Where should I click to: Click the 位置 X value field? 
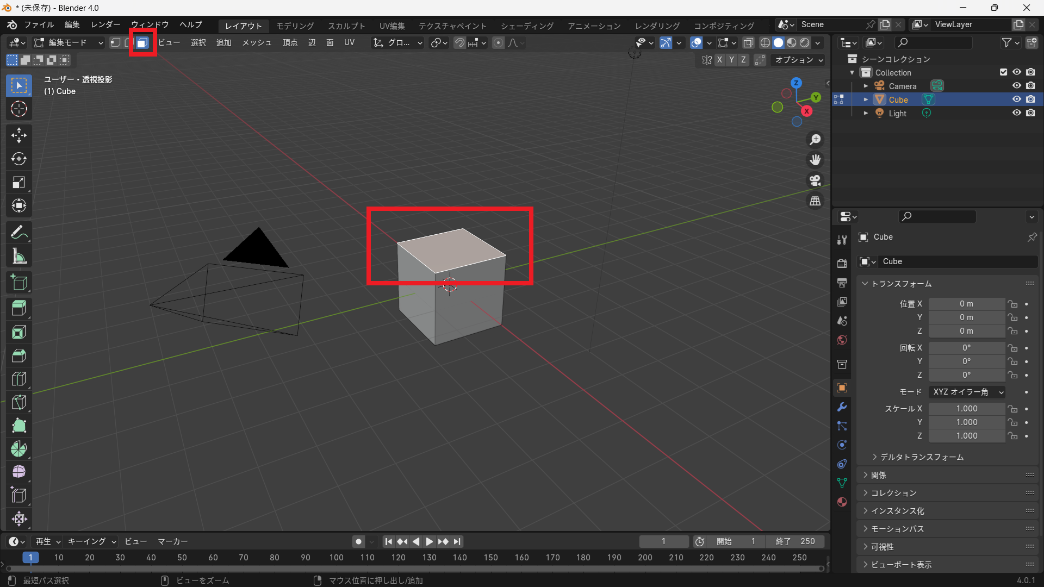[x=967, y=304]
